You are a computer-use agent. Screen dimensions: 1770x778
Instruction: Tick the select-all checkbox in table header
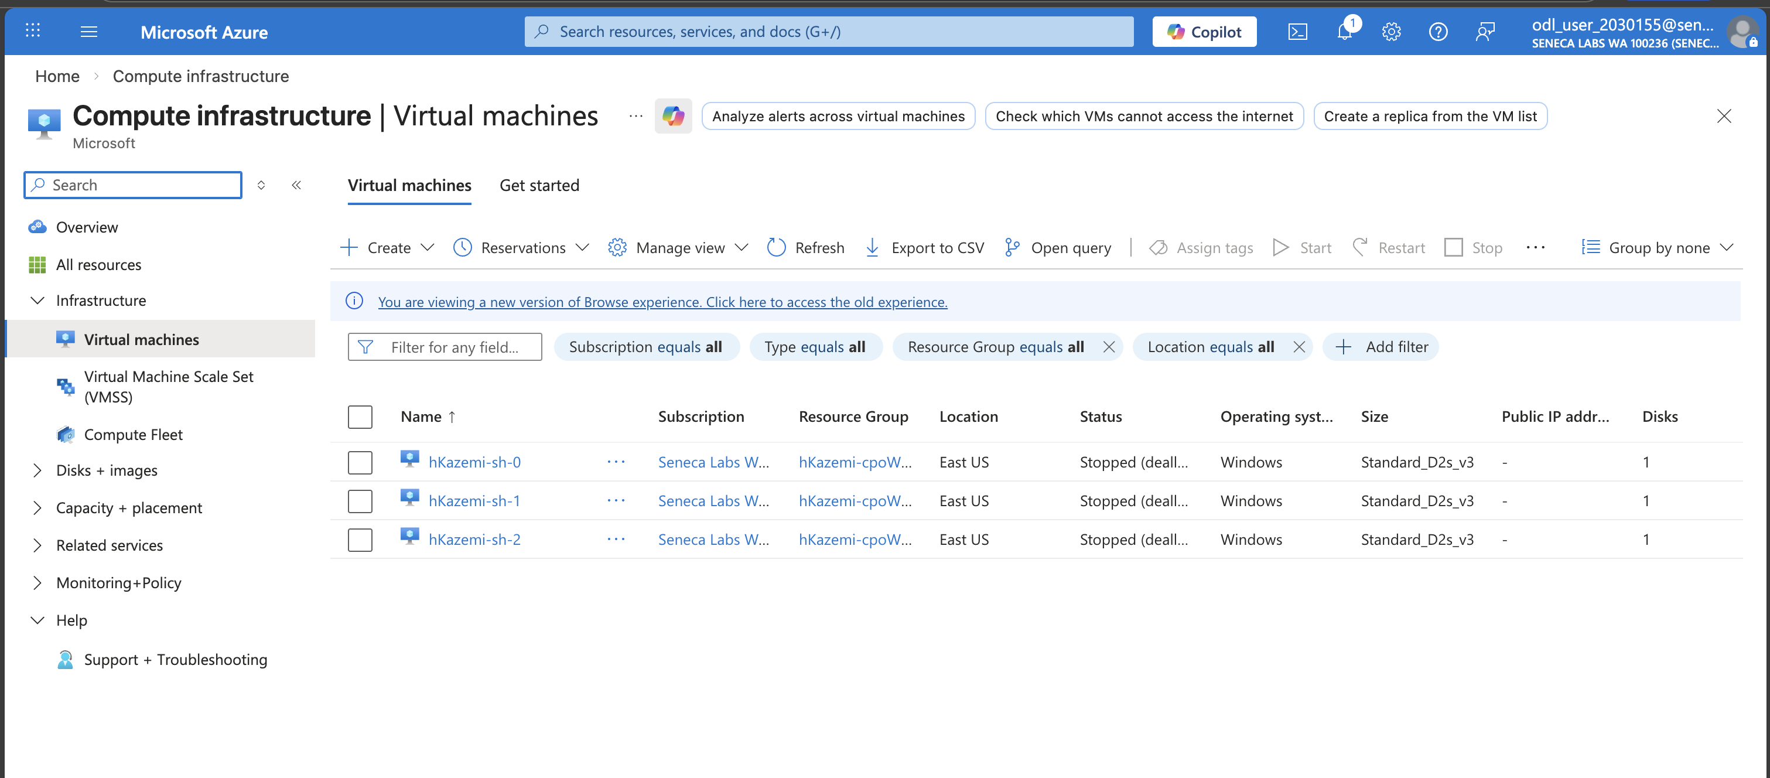pyautogui.click(x=360, y=417)
